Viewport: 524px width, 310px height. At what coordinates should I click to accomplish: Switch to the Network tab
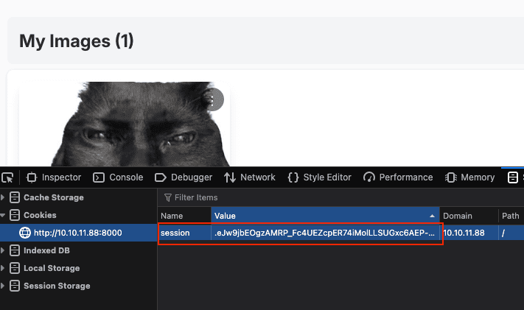[249, 177]
